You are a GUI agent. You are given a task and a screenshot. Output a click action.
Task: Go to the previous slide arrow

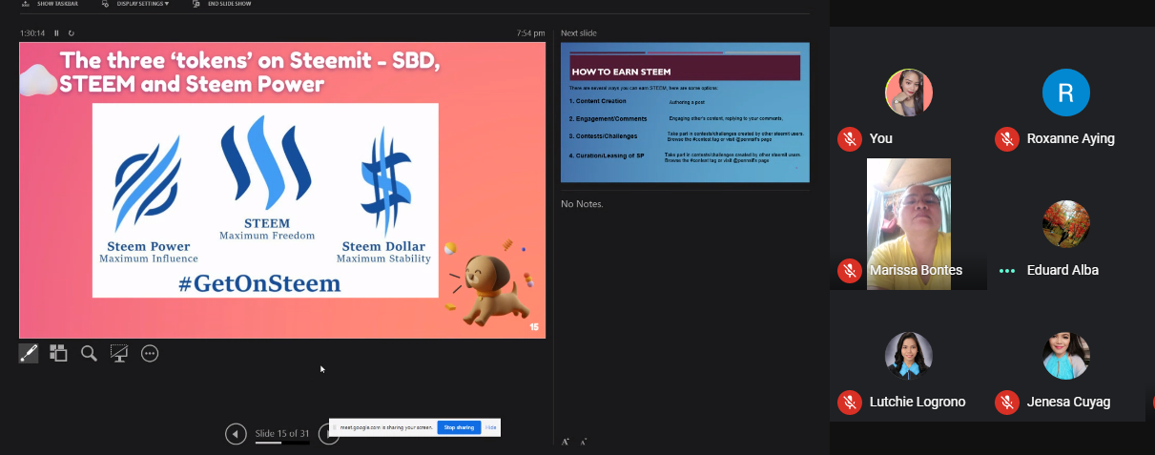pyautogui.click(x=236, y=435)
